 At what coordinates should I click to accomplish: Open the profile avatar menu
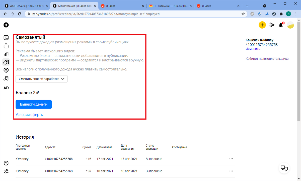290,25
